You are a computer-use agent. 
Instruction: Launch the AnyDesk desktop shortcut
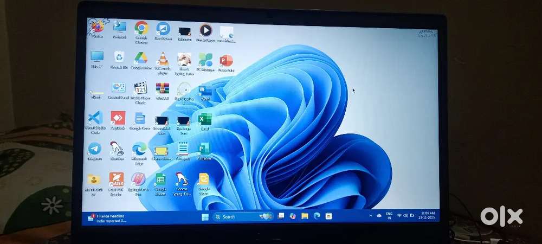pyautogui.click(x=118, y=120)
